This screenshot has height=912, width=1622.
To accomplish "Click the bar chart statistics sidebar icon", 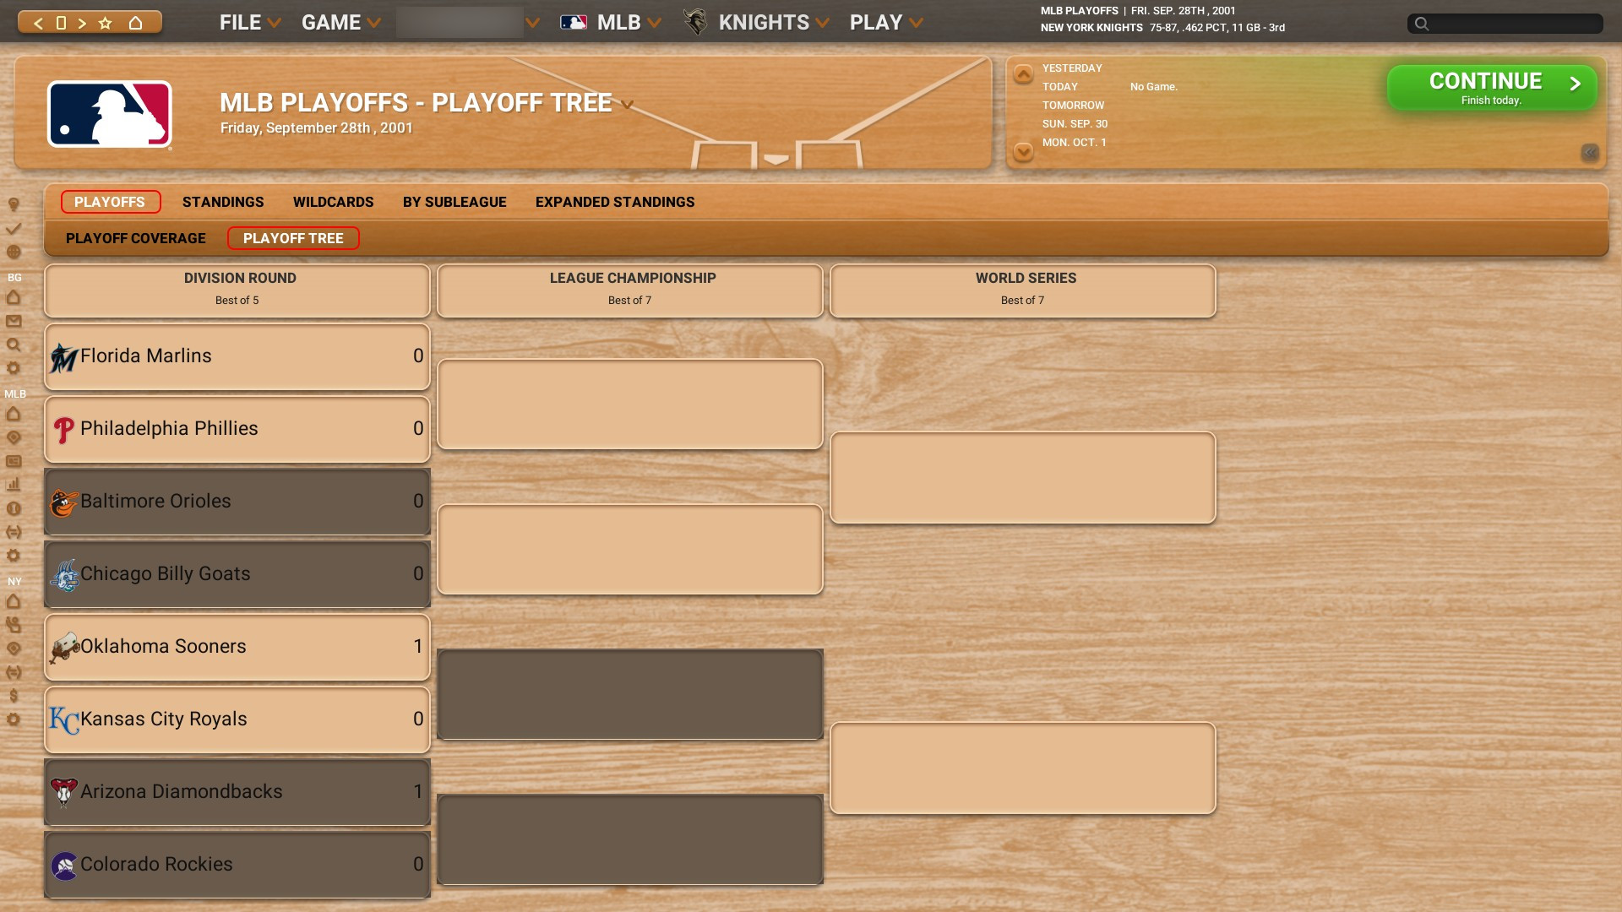I will [14, 485].
